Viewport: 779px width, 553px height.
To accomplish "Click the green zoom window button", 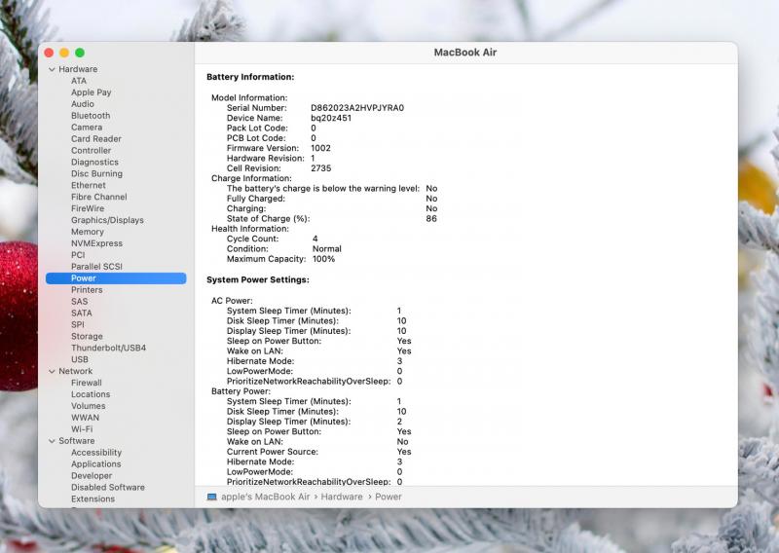I will tap(80, 53).
